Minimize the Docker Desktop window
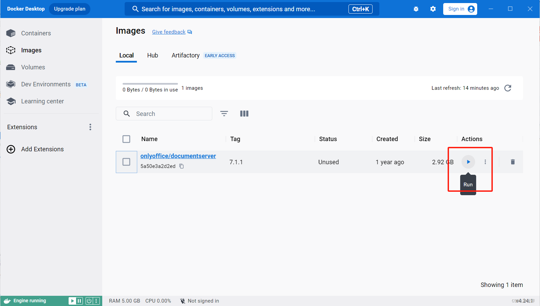The height and width of the screenshot is (306, 540). click(491, 9)
